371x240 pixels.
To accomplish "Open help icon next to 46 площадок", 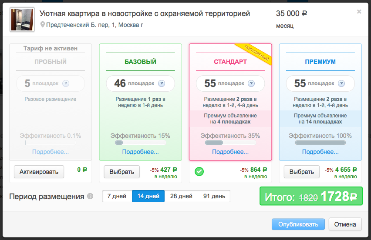I will click(x=162, y=83).
